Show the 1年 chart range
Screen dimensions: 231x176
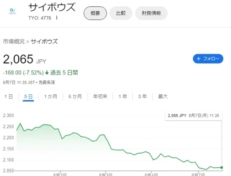point(123,97)
